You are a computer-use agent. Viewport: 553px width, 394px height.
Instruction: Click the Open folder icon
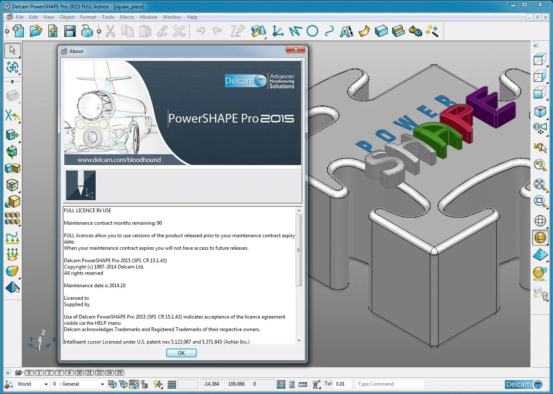[36, 31]
